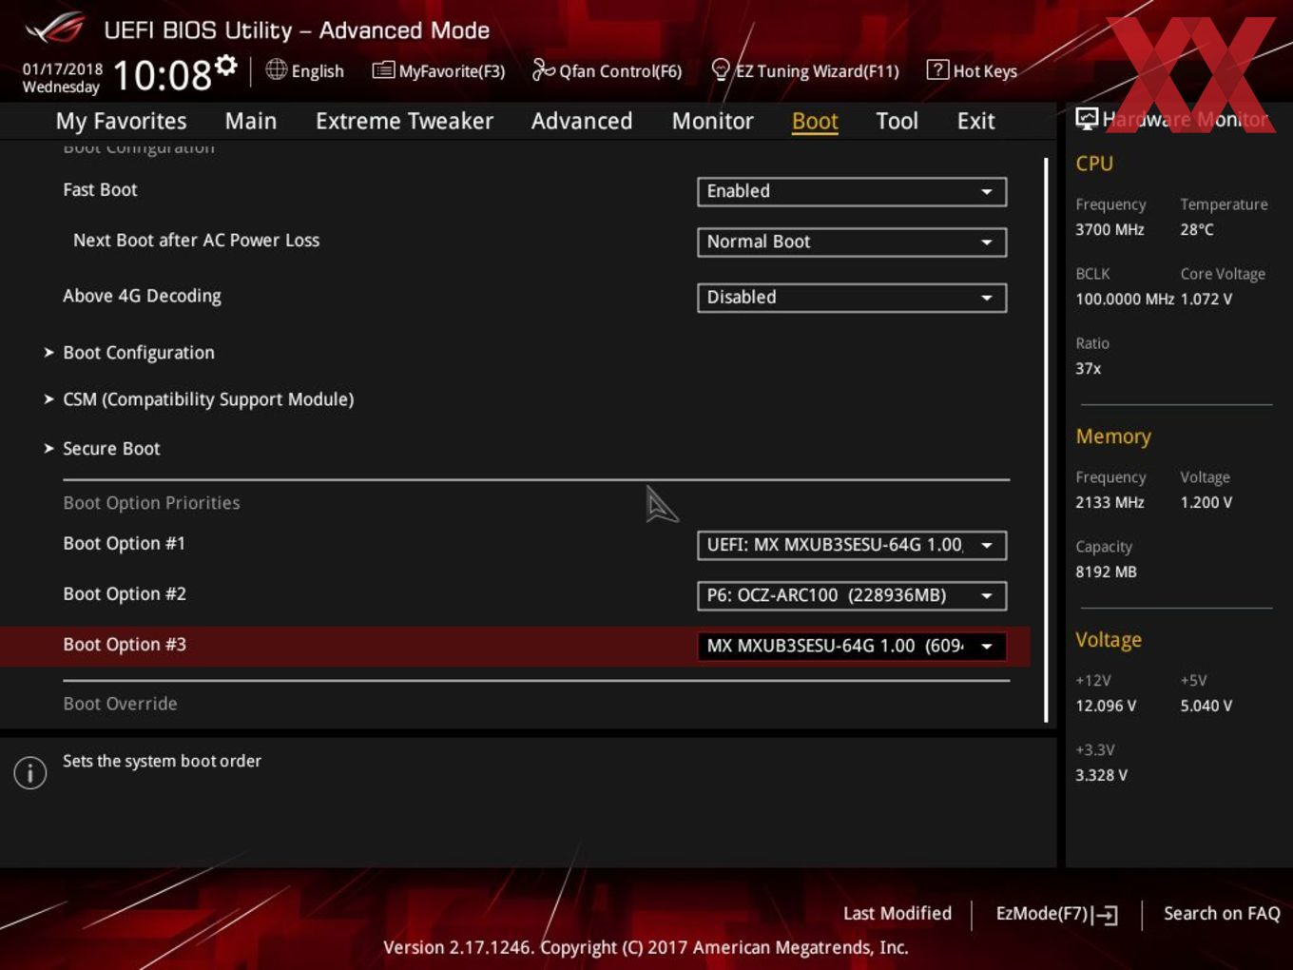Click the ROG logo icon
This screenshot has height=970, width=1293.
coord(54,29)
